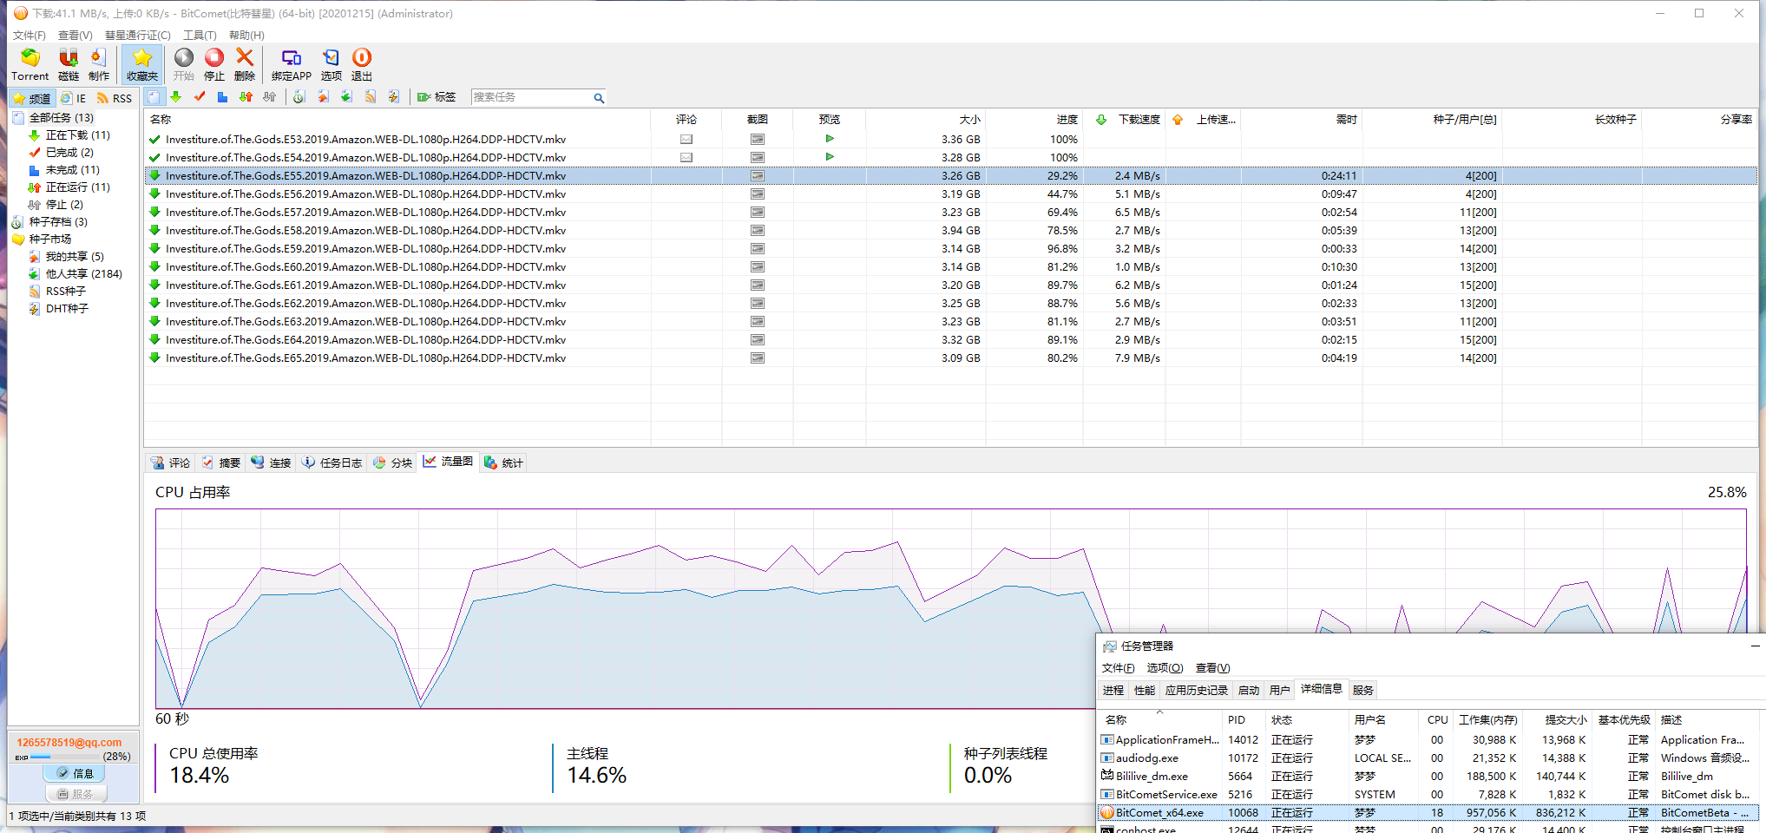Filter by downloading (green arrow) in filter bar
Viewport: 1766px width, 833px height.
(176, 97)
